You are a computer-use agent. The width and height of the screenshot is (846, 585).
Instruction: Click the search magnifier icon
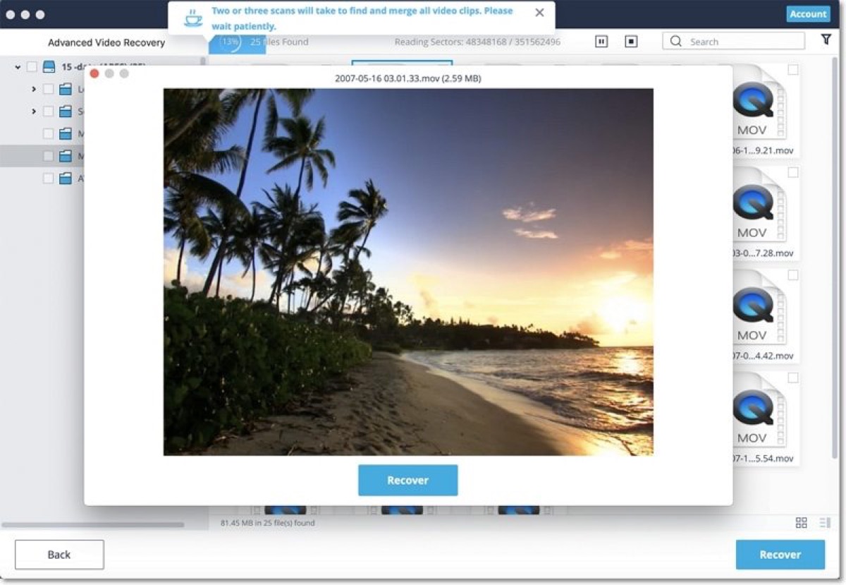(675, 41)
